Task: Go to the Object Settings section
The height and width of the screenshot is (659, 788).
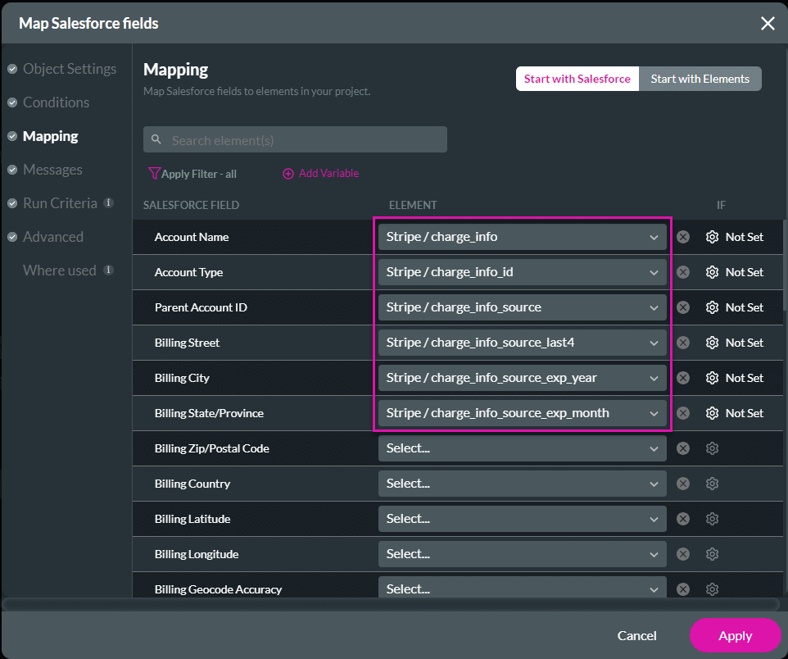Action: (x=70, y=69)
